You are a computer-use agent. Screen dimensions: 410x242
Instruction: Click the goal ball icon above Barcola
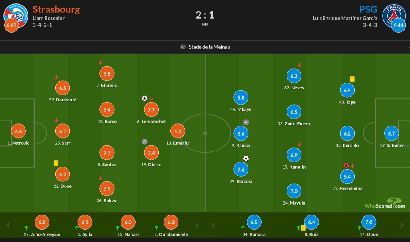[x=246, y=158]
